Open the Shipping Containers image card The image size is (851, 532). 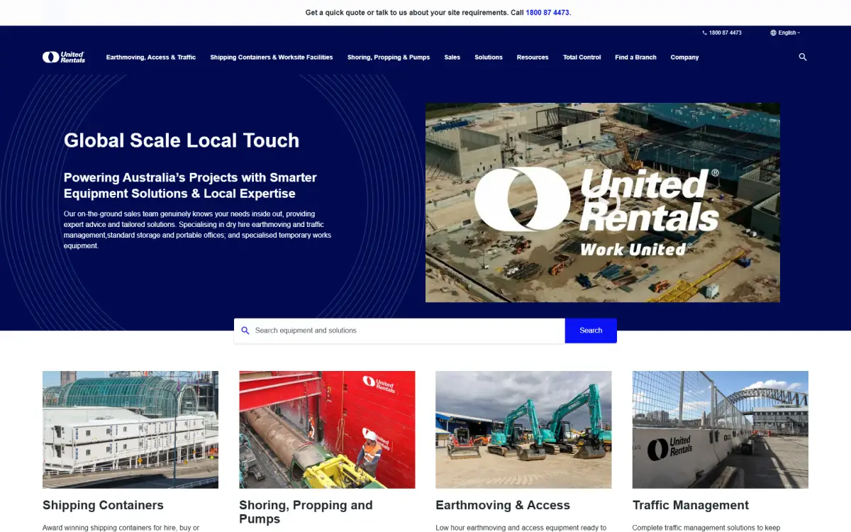tap(130, 430)
